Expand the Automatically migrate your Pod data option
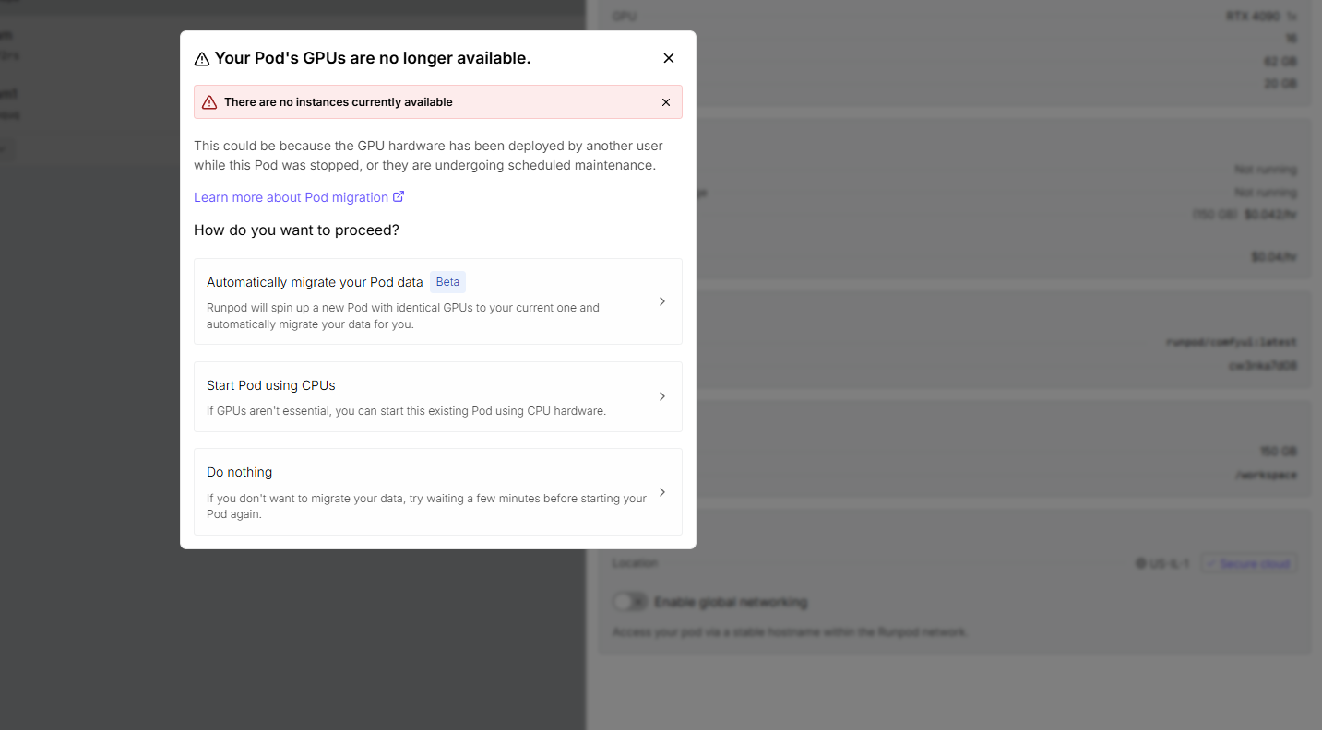This screenshot has width=1322, height=730. point(438,300)
